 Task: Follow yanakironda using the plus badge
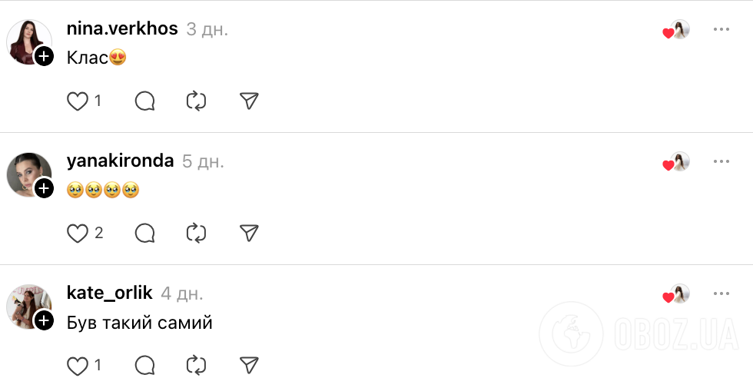(x=45, y=187)
